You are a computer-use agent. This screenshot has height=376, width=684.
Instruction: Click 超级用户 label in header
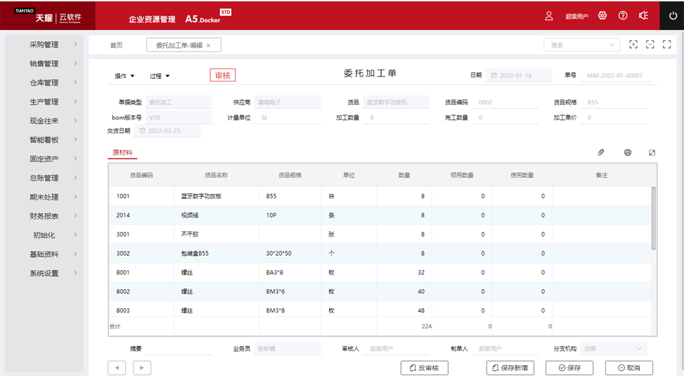coord(577,16)
